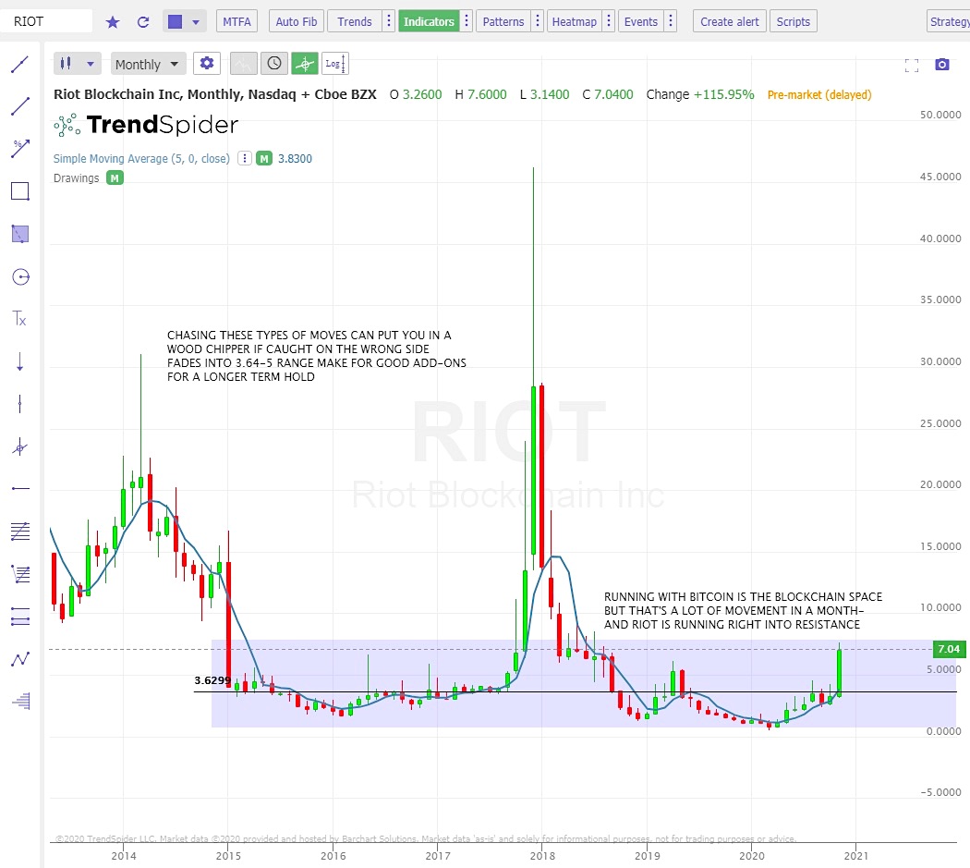Open the Strategy button
970x868 pixels.
(x=949, y=21)
